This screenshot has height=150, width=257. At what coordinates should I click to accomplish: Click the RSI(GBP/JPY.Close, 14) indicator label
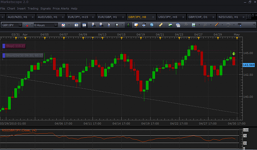coord(19,130)
